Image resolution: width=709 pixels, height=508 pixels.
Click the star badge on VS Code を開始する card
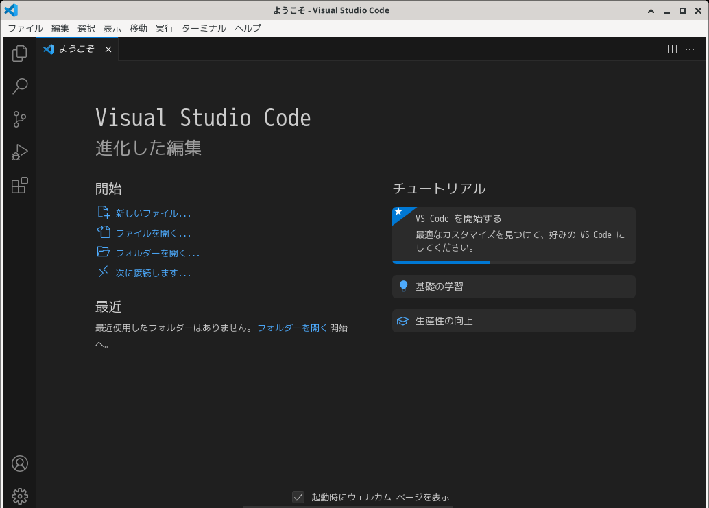pyautogui.click(x=398, y=212)
